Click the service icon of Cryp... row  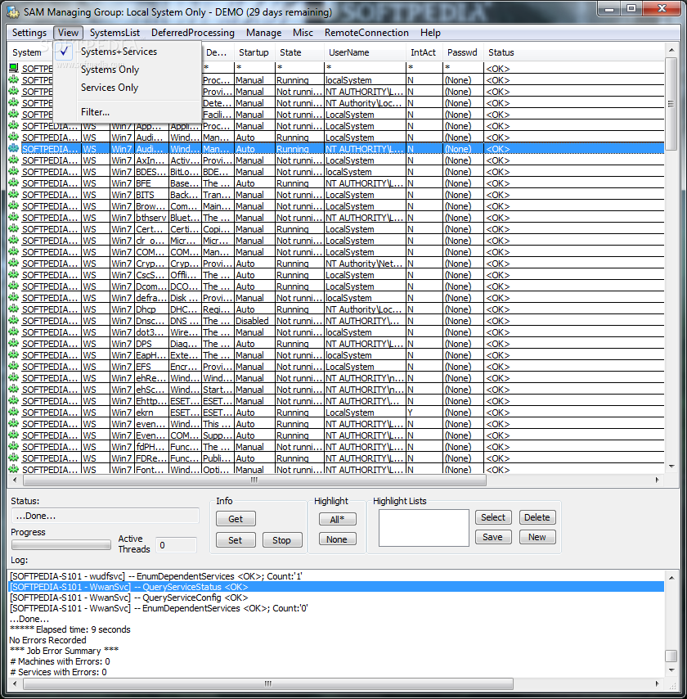coord(14,263)
